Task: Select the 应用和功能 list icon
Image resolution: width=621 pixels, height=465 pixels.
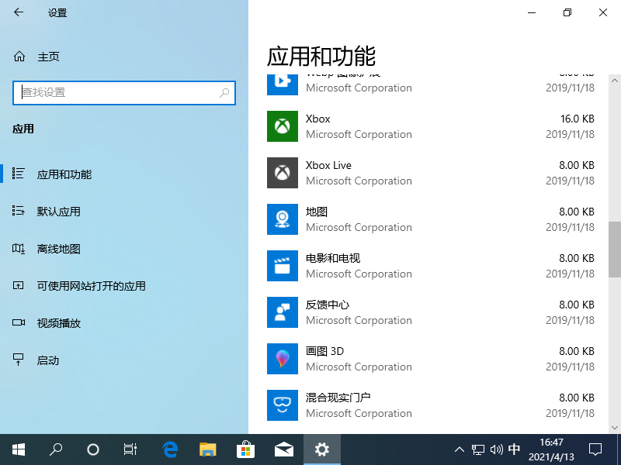Action: [18, 174]
